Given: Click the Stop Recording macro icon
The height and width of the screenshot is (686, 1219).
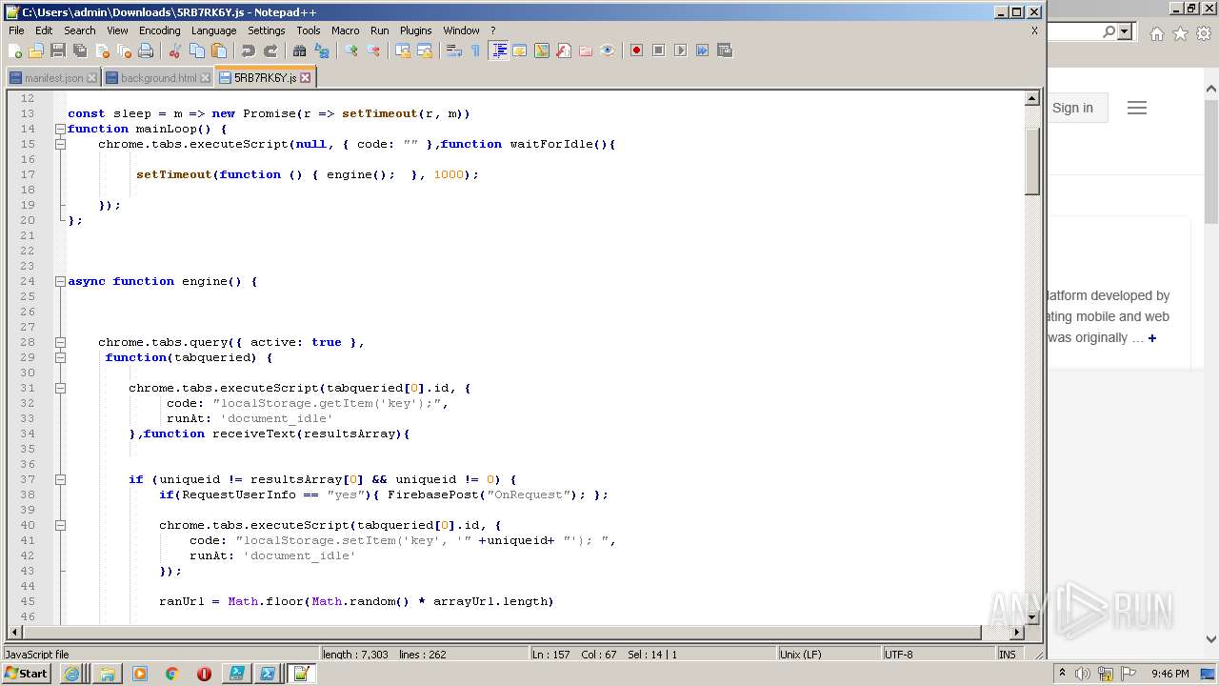Looking at the screenshot, I should coord(659,50).
